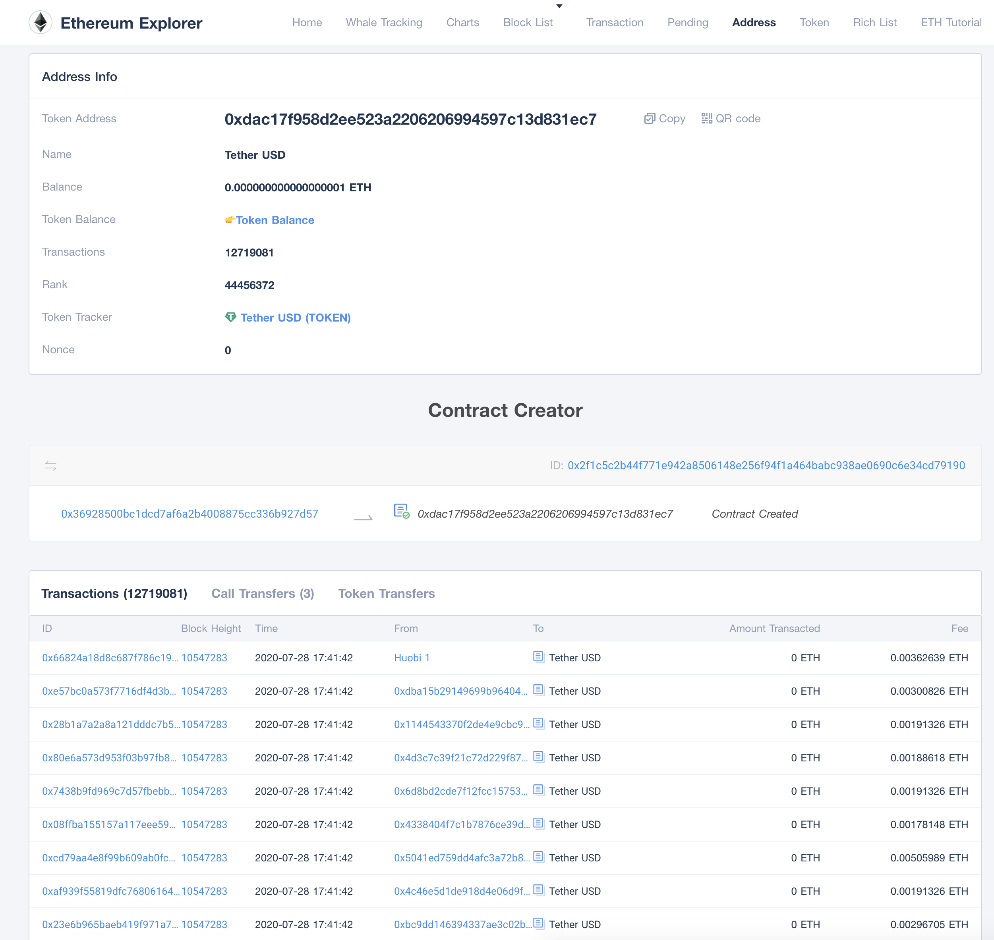Click contract icon in 0x4d3c7c39f2 row

(538, 757)
